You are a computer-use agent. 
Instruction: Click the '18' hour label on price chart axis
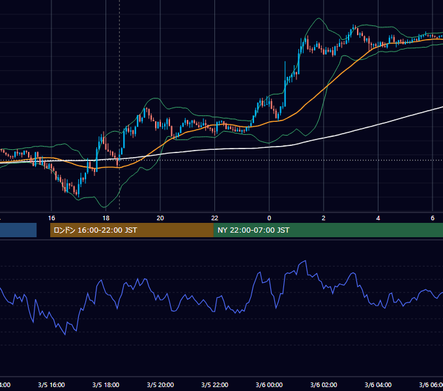[106, 218]
